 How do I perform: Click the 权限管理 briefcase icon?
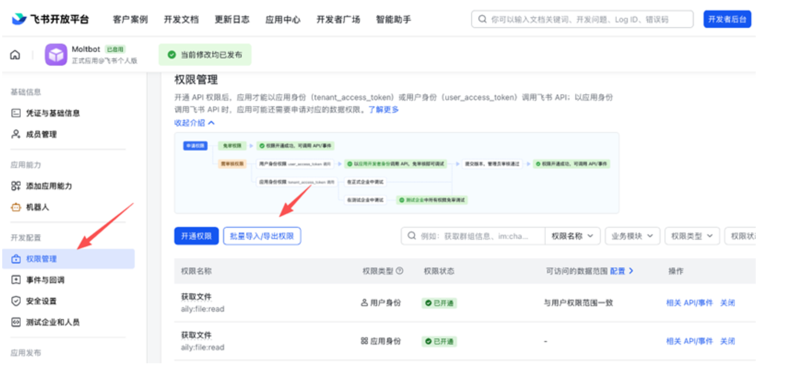pyautogui.click(x=15, y=259)
